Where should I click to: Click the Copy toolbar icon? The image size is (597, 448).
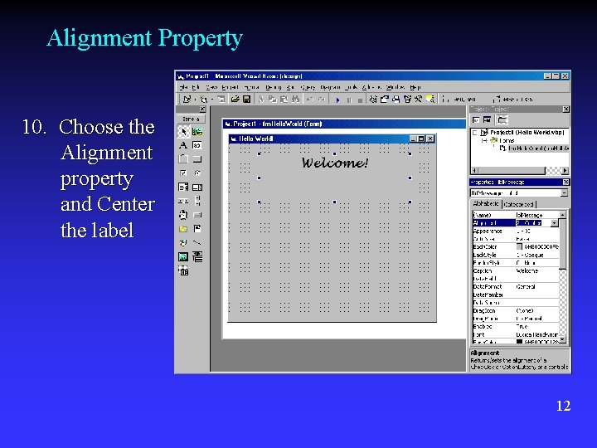point(272,99)
